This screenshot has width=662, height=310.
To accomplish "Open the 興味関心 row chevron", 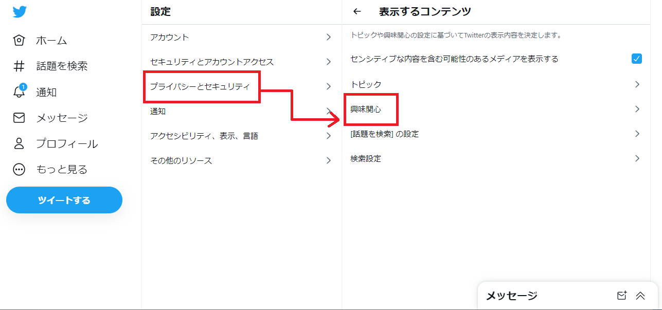I will (x=637, y=109).
